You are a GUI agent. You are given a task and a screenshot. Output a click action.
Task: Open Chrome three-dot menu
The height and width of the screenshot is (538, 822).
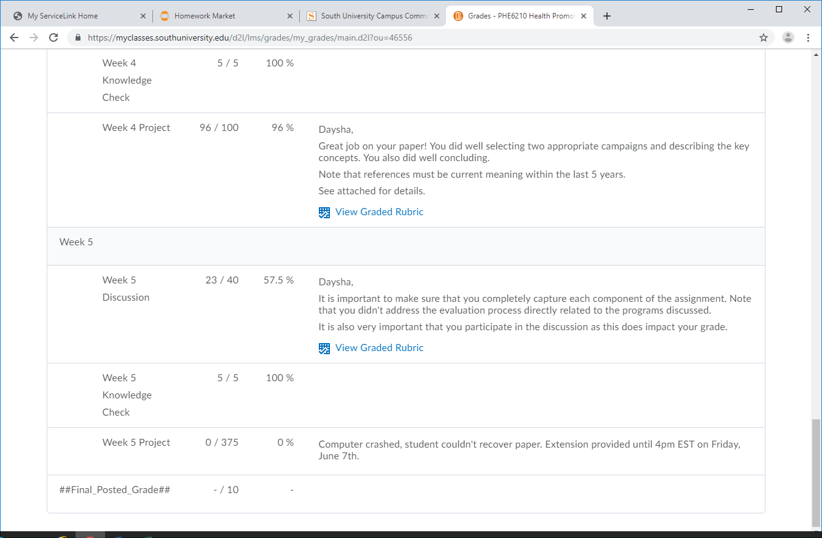[x=808, y=38]
